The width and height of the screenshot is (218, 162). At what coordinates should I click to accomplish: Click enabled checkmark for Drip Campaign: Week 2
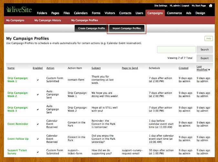(x=38, y=95)
